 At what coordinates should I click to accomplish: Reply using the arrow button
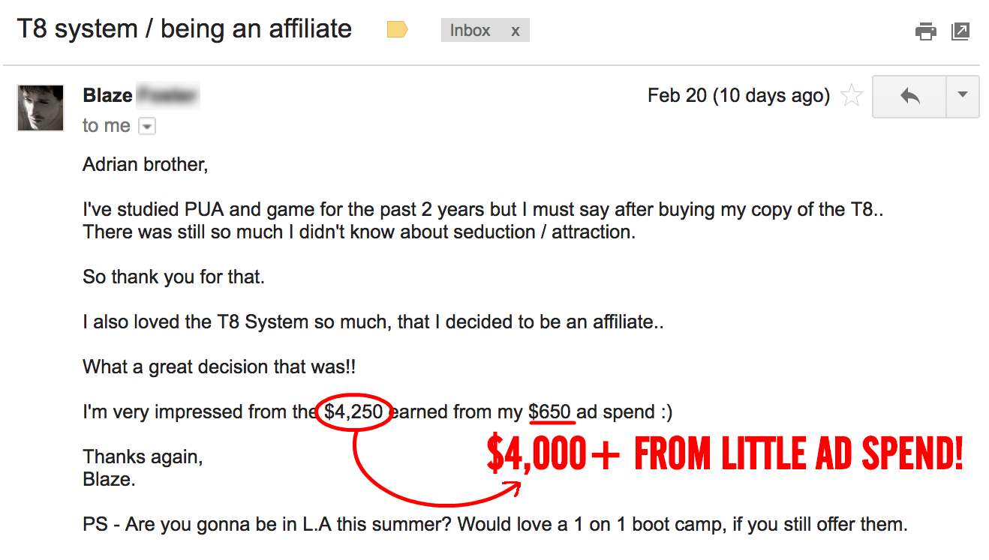tap(909, 96)
